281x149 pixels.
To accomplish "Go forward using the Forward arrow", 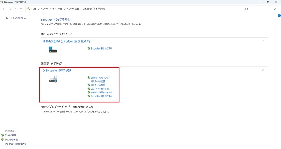I will tap(10, 9).
